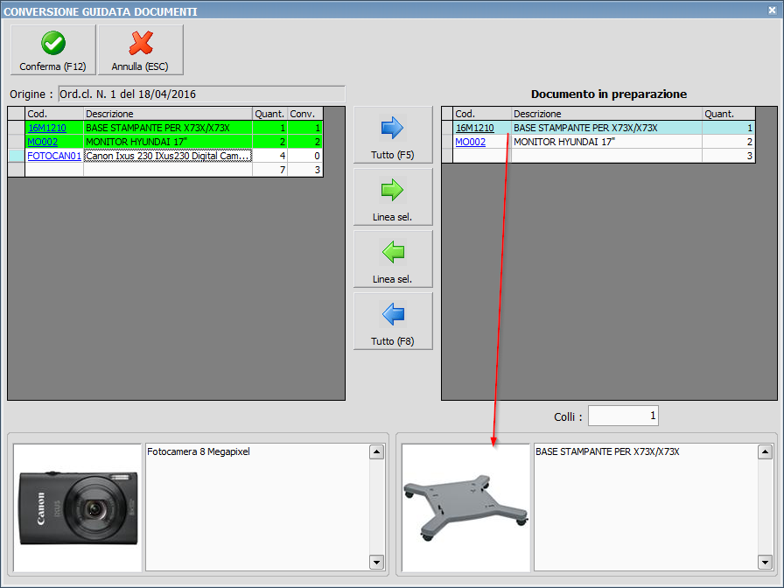Move selected line back with green left arrow

[393, 259]
